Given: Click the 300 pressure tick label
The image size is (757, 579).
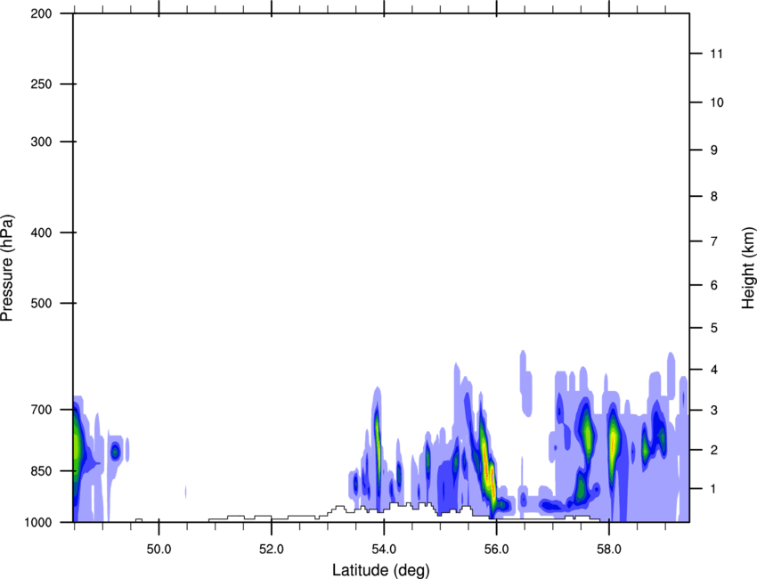Looking at the screenshot, I should click(x=41, y=142).
